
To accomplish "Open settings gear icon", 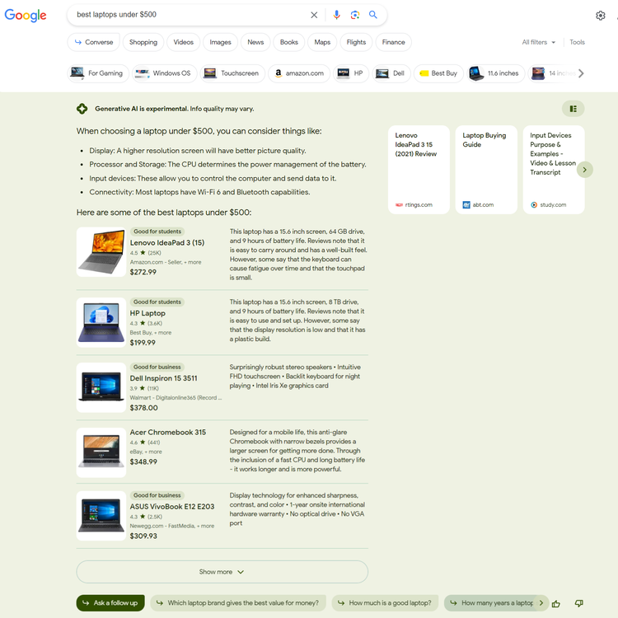I will 600,16.
